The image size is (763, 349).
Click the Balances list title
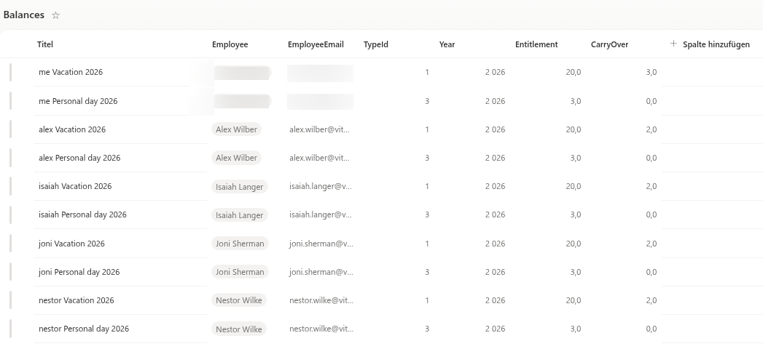tap(24, 15)
